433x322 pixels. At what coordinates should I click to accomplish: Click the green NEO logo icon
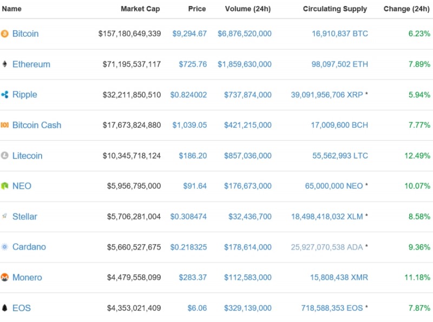[5, 186]
